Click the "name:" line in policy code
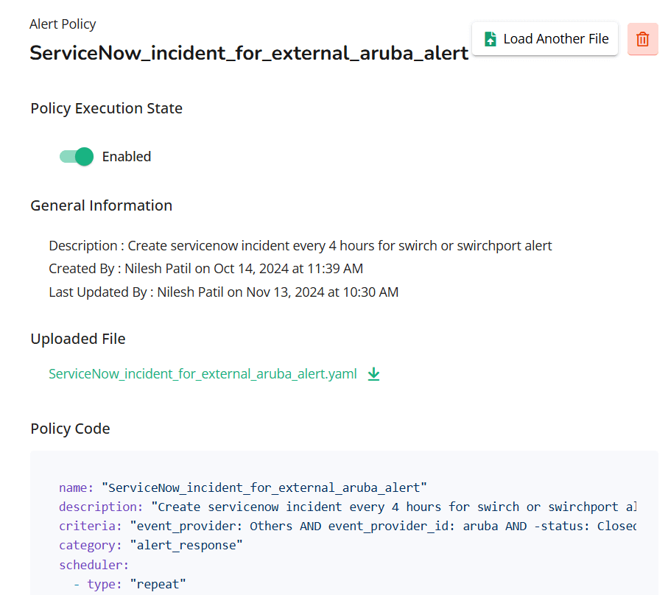This screenshot has height=595, width=668. 243,487
